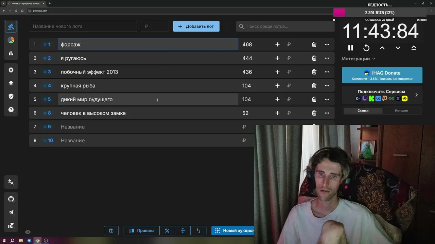Click the Название нового лота field
The height and width of the screenshot is (244, 435).
(x=83, y=26)
